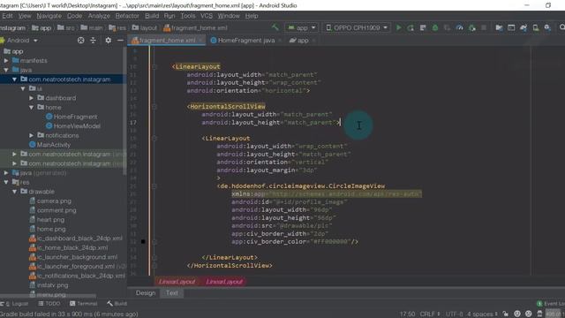Click the first icon right of the Stop button
Image resolution: width=565 pixels, height=318 pixels.
[x=499, y=27]
